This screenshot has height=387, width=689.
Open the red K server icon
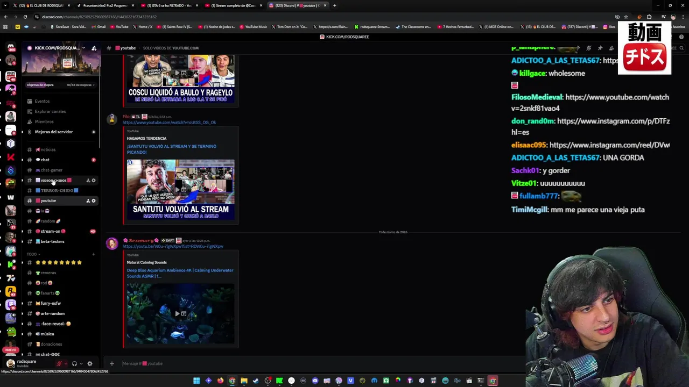(x=11, y=157)
